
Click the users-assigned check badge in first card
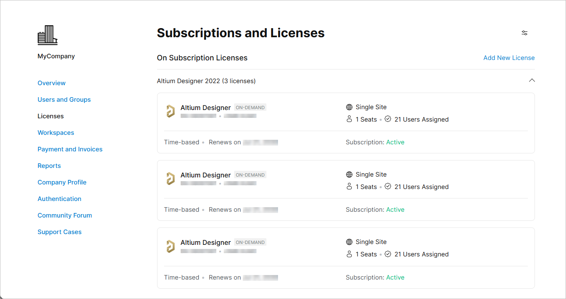(388, 119)
